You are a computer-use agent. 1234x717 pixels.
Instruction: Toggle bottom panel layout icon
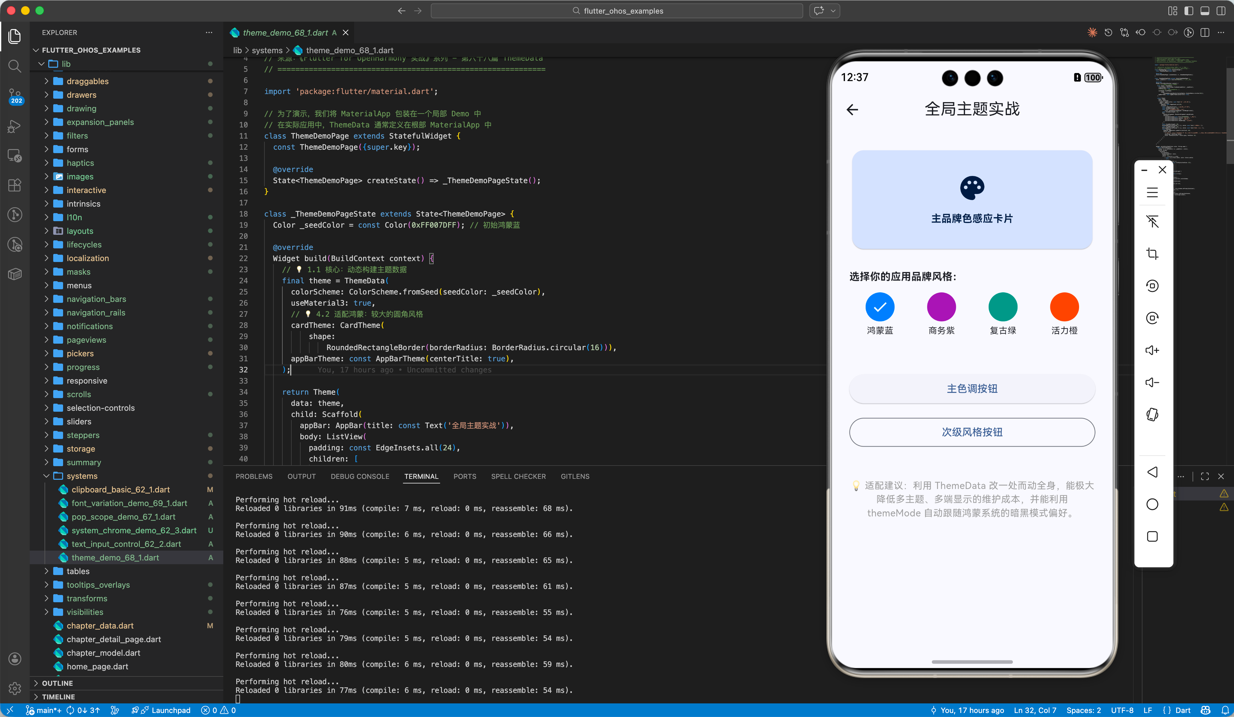(1205, 11)
